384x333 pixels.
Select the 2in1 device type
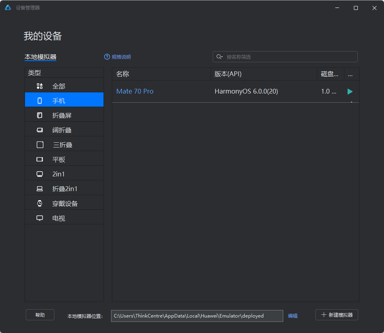pyautogui.click(x=64, y=173)
